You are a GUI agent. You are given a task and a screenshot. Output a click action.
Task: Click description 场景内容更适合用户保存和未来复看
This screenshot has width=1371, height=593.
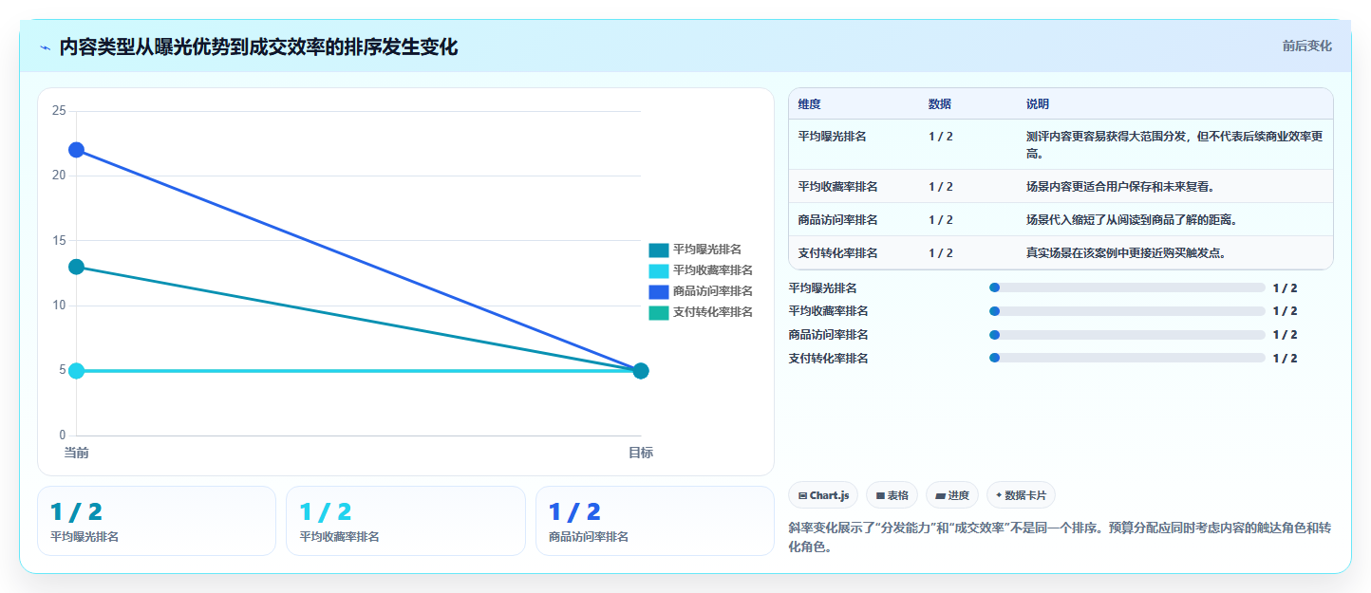[x=1120, y=186]
